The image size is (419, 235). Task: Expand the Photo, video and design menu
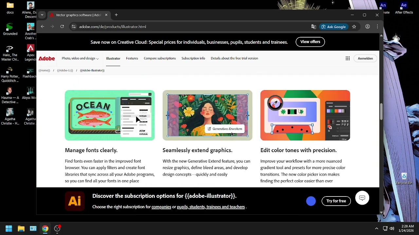(x=80, y=58)
